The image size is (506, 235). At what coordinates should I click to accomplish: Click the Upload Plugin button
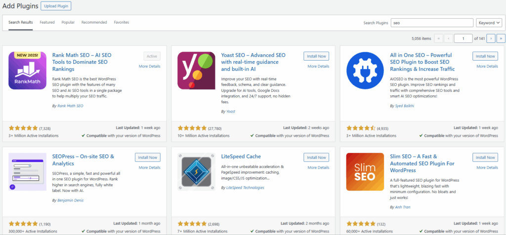pyautogui.click(x=56, y=6)
